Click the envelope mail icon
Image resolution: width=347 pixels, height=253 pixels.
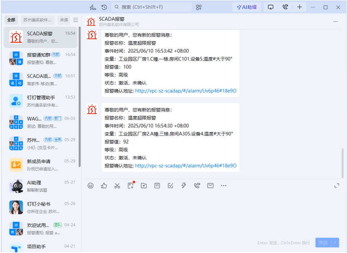pos(210,186)
